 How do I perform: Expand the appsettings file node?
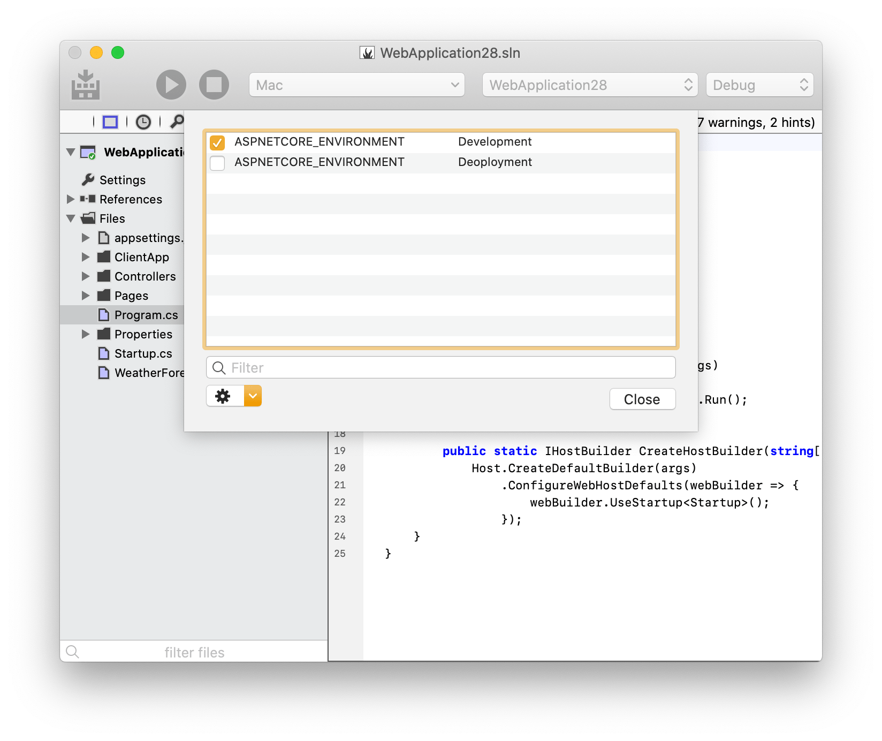click(86, 238)
